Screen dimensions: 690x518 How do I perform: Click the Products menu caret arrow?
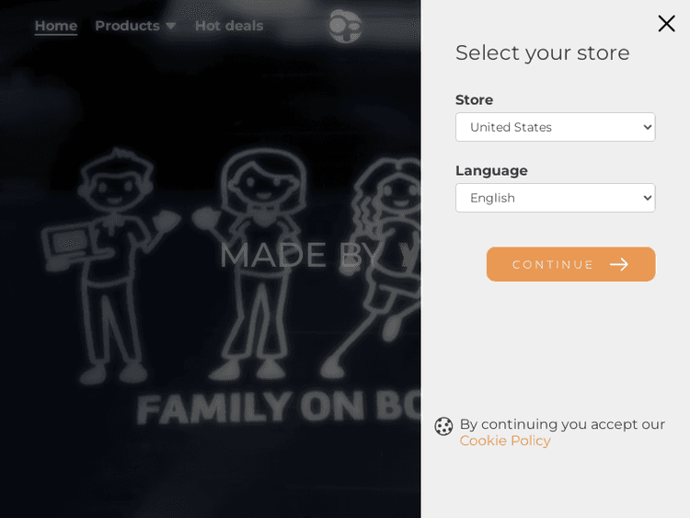pyautogui.click(x=170, y=26)
